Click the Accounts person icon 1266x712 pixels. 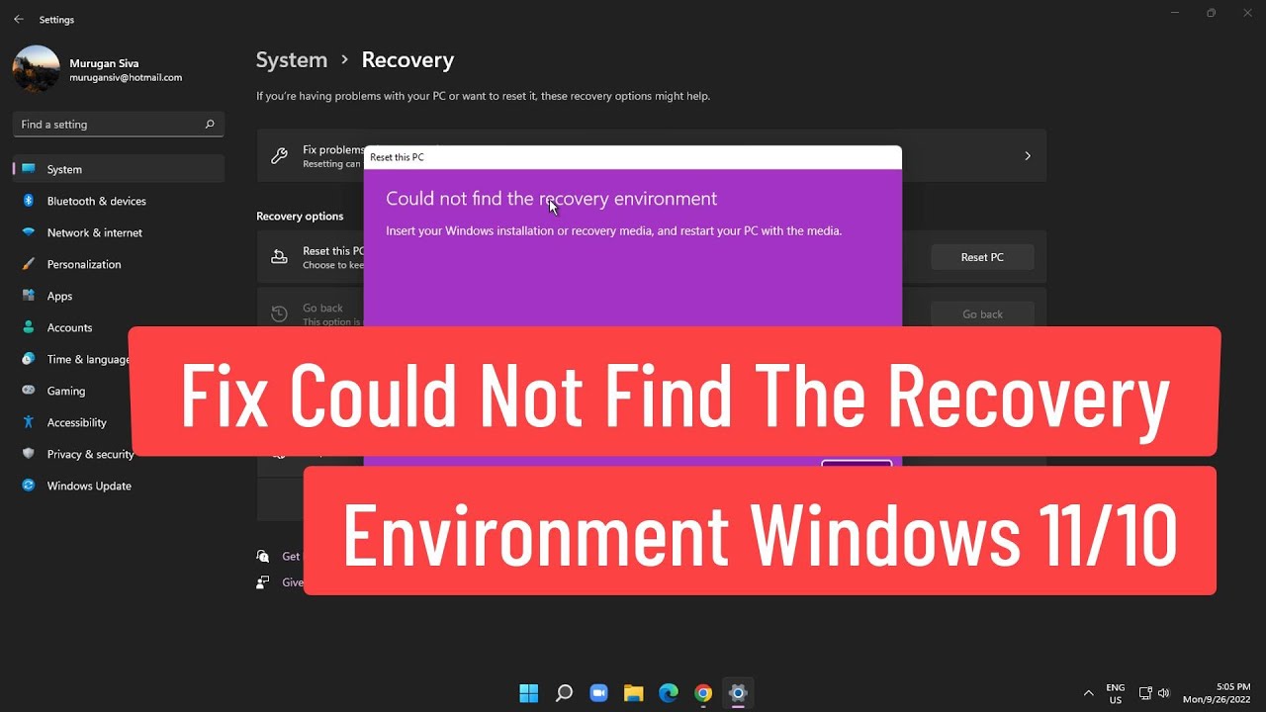[28, 327]
